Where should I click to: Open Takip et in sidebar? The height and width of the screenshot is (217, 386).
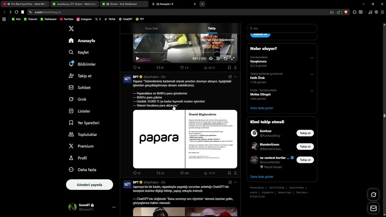(x=80, y=76)
